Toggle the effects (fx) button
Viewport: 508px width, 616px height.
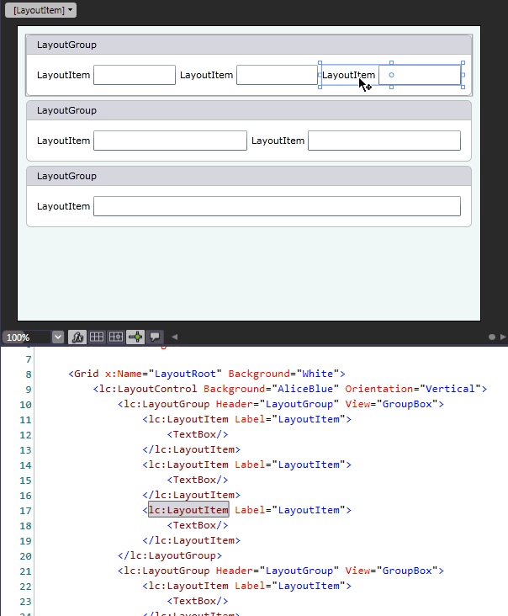77,337
